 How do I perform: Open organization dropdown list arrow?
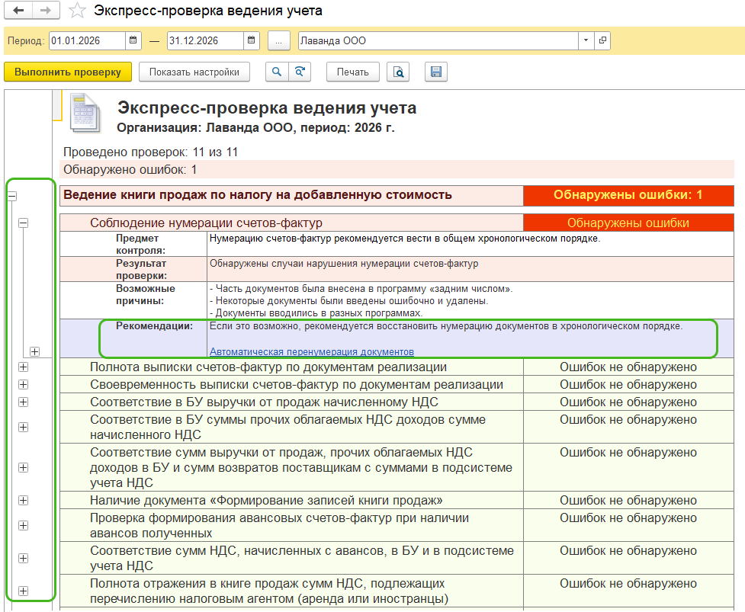586,40
